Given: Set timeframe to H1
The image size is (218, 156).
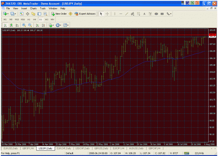Looking at the screenshot, I should 29,20.
